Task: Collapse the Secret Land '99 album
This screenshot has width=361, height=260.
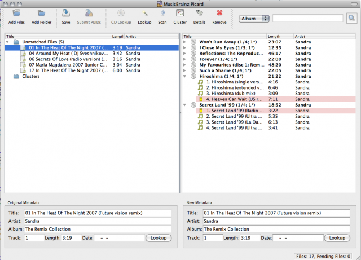Action: click(x=184, y=105)
